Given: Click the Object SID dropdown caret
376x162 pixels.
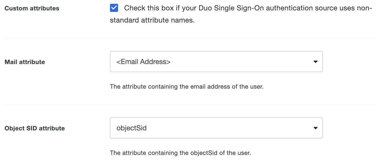Looking at the screenshot, I should (315, 128).
